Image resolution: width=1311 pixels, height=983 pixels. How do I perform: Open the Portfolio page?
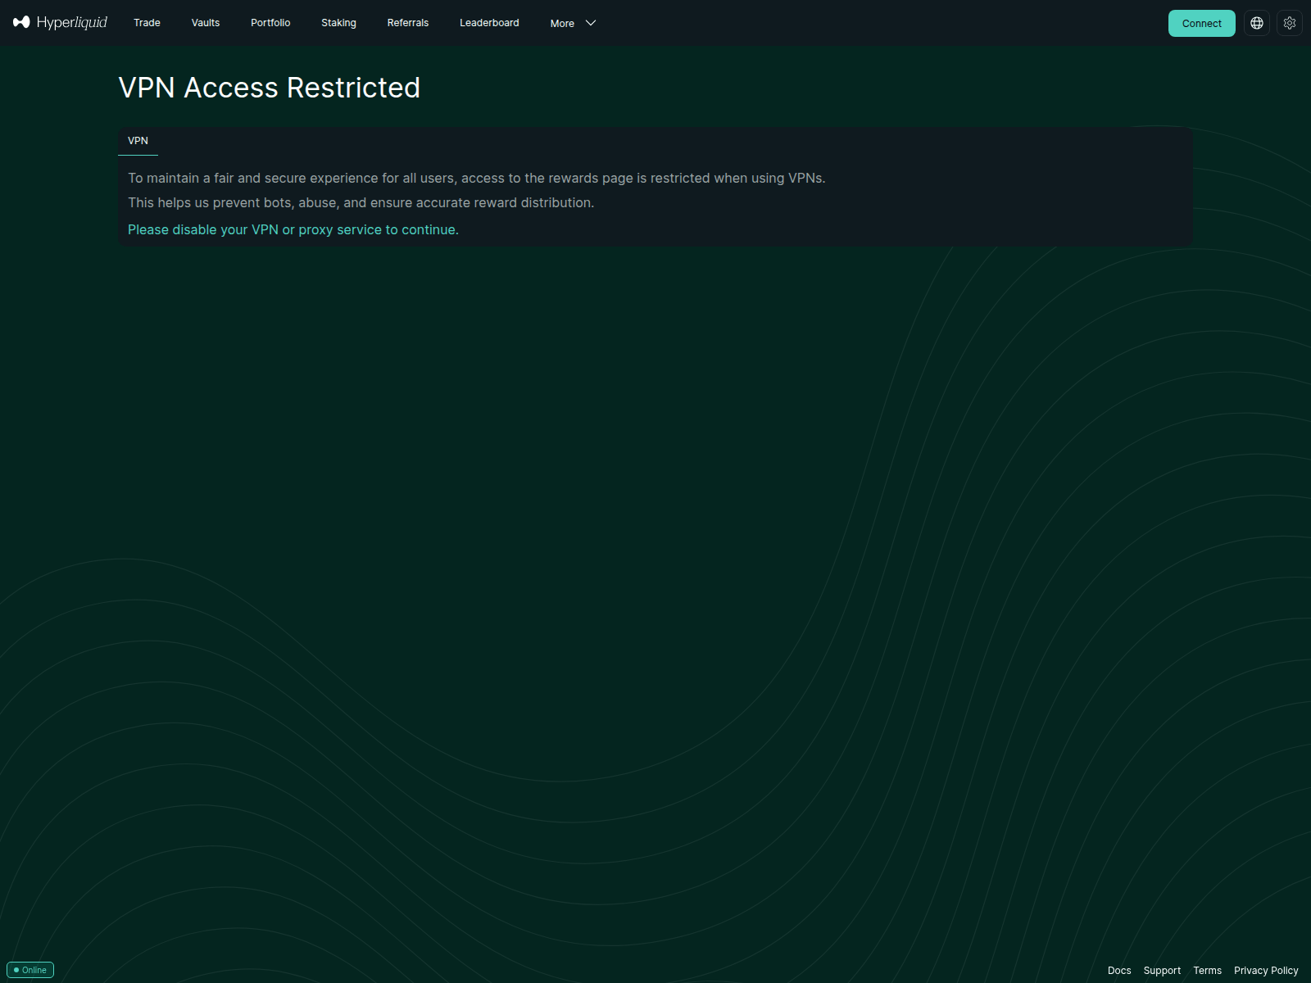pos(270,23)
